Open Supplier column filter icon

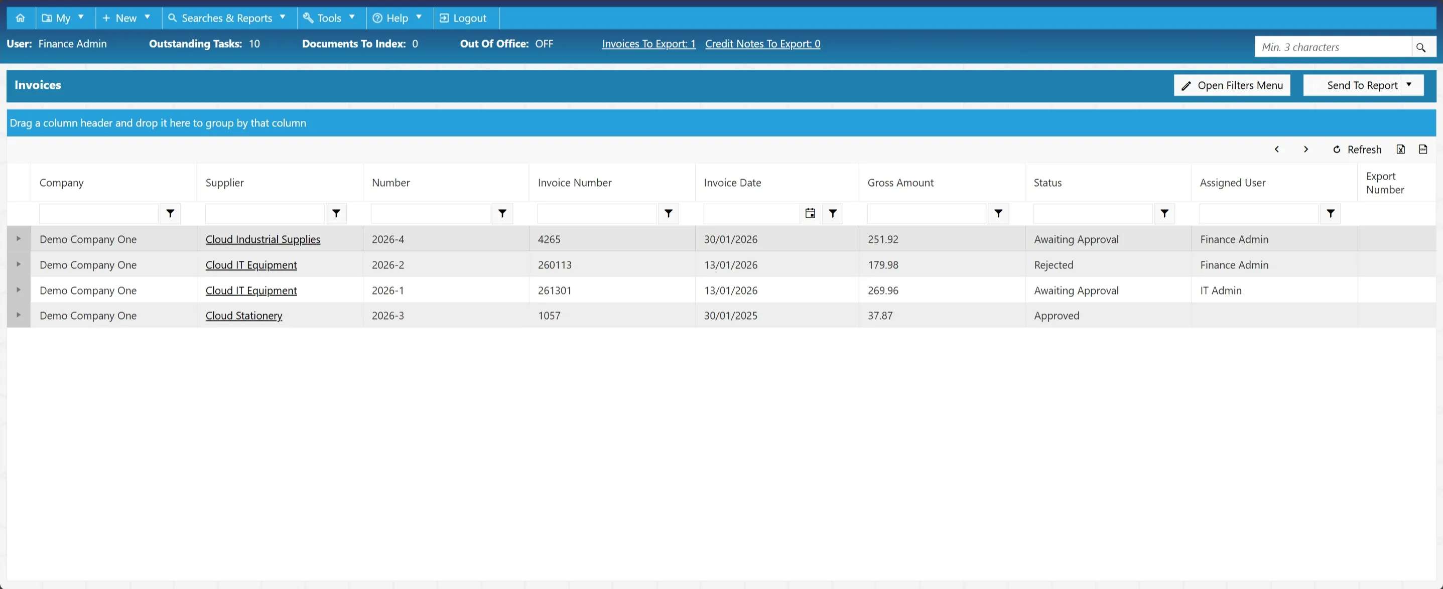click(x=336, y=213)
